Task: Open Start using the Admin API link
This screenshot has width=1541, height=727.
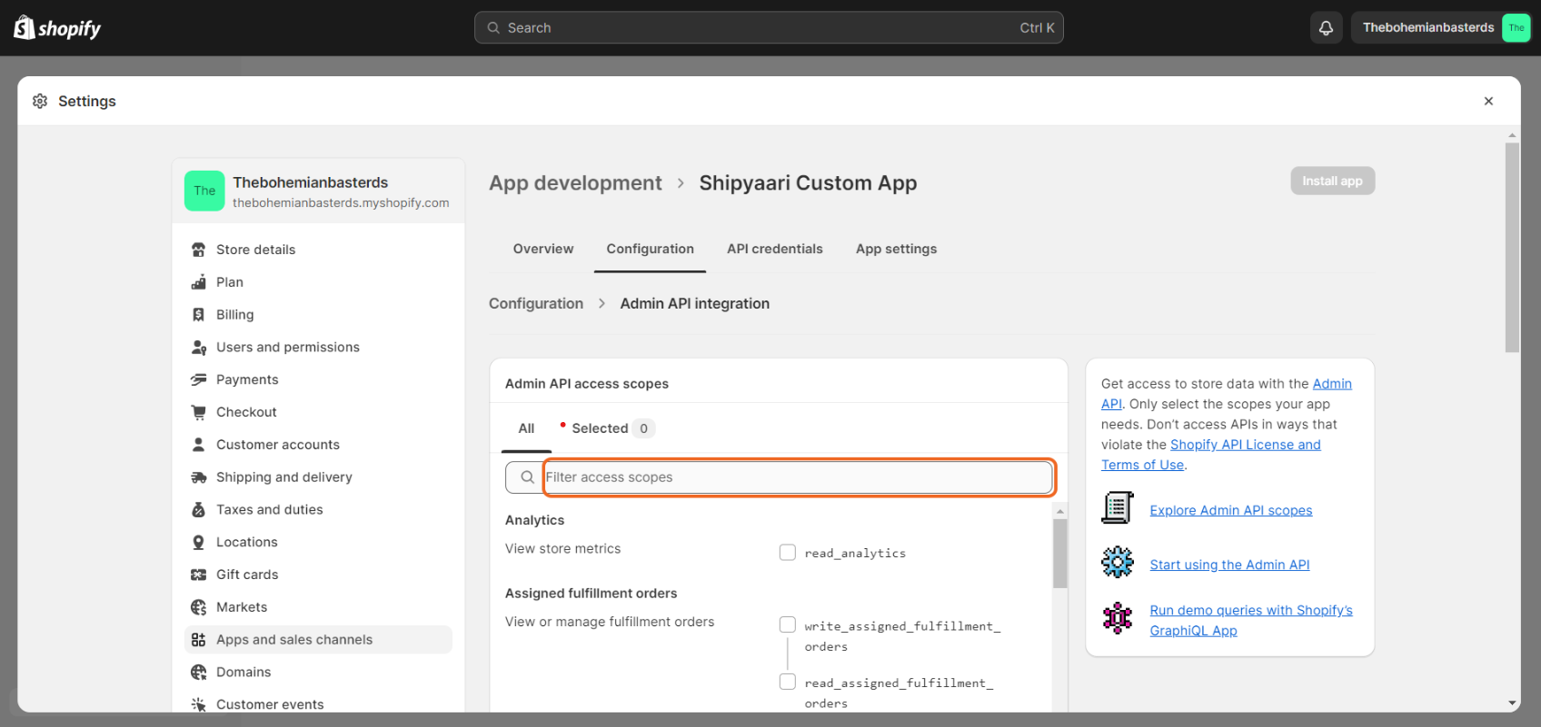Action: coord(1229,565)
